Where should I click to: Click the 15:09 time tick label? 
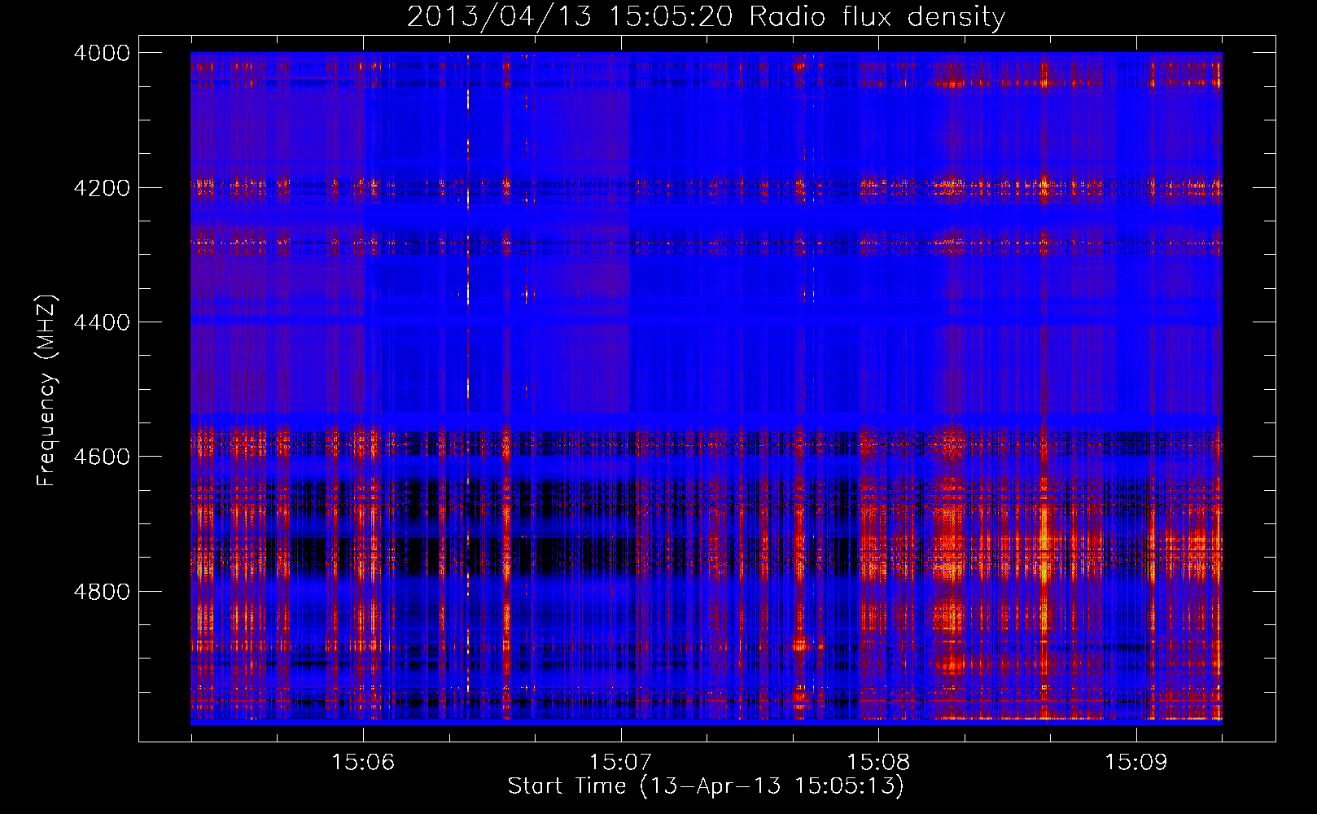pyautogui.click(x=1135, y=763)
